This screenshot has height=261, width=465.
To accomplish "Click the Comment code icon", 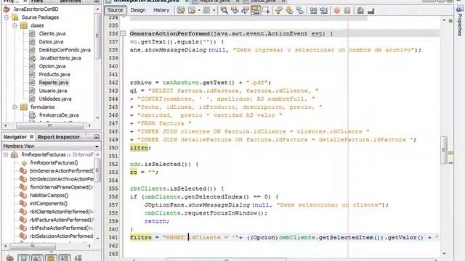I will tap(360, 11).
